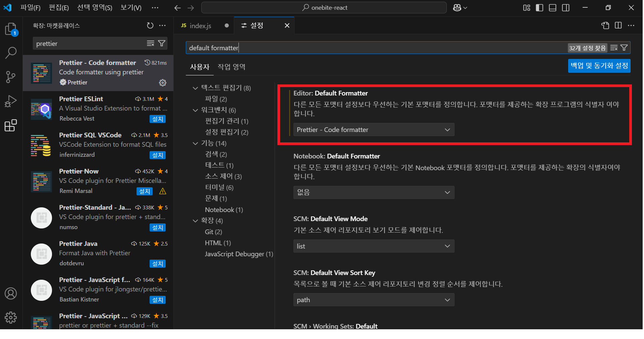Install the Prettier ESLint extension
The height and width of the screenshot is (339, 644).
pos(158,119)
